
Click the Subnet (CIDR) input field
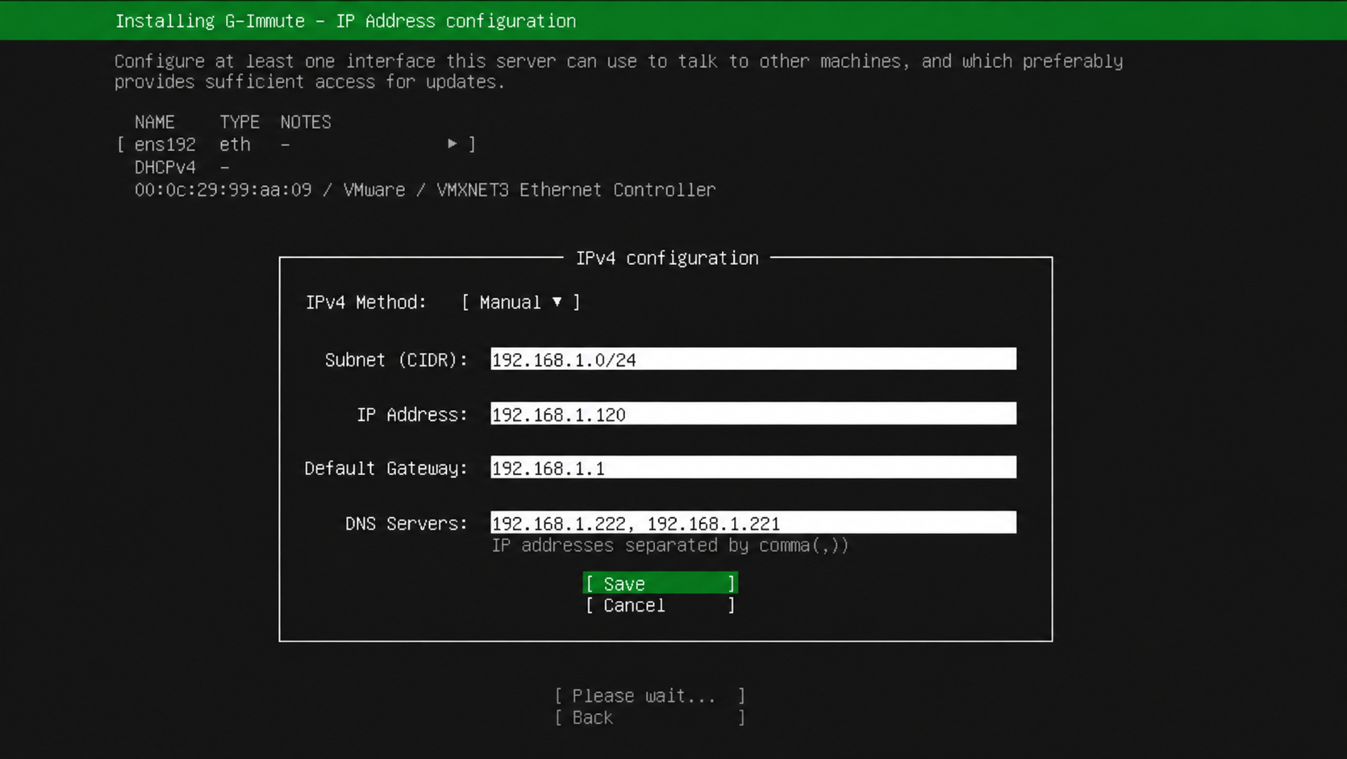(x=753, y=359)
